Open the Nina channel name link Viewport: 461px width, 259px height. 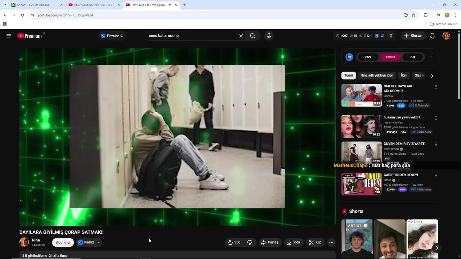[36, 240]
